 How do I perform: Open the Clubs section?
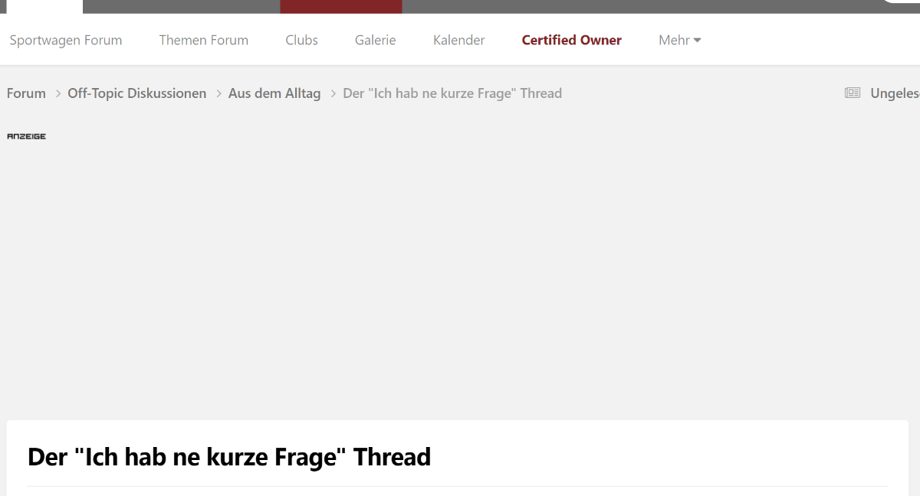point(301,41)
